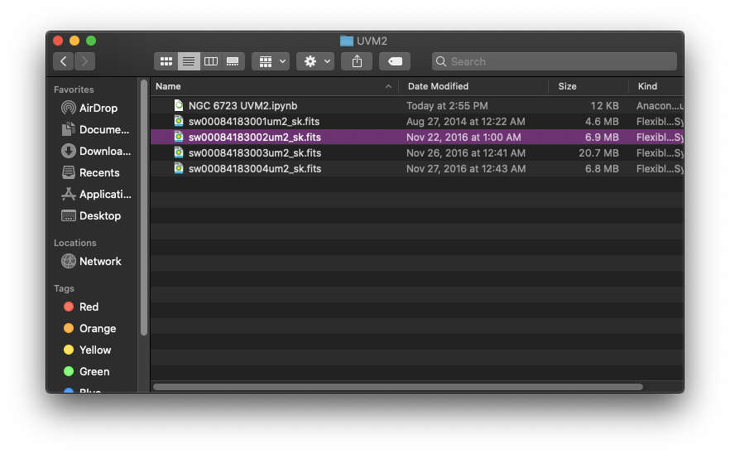Open Desktop in the sidebar

point(91,215)
